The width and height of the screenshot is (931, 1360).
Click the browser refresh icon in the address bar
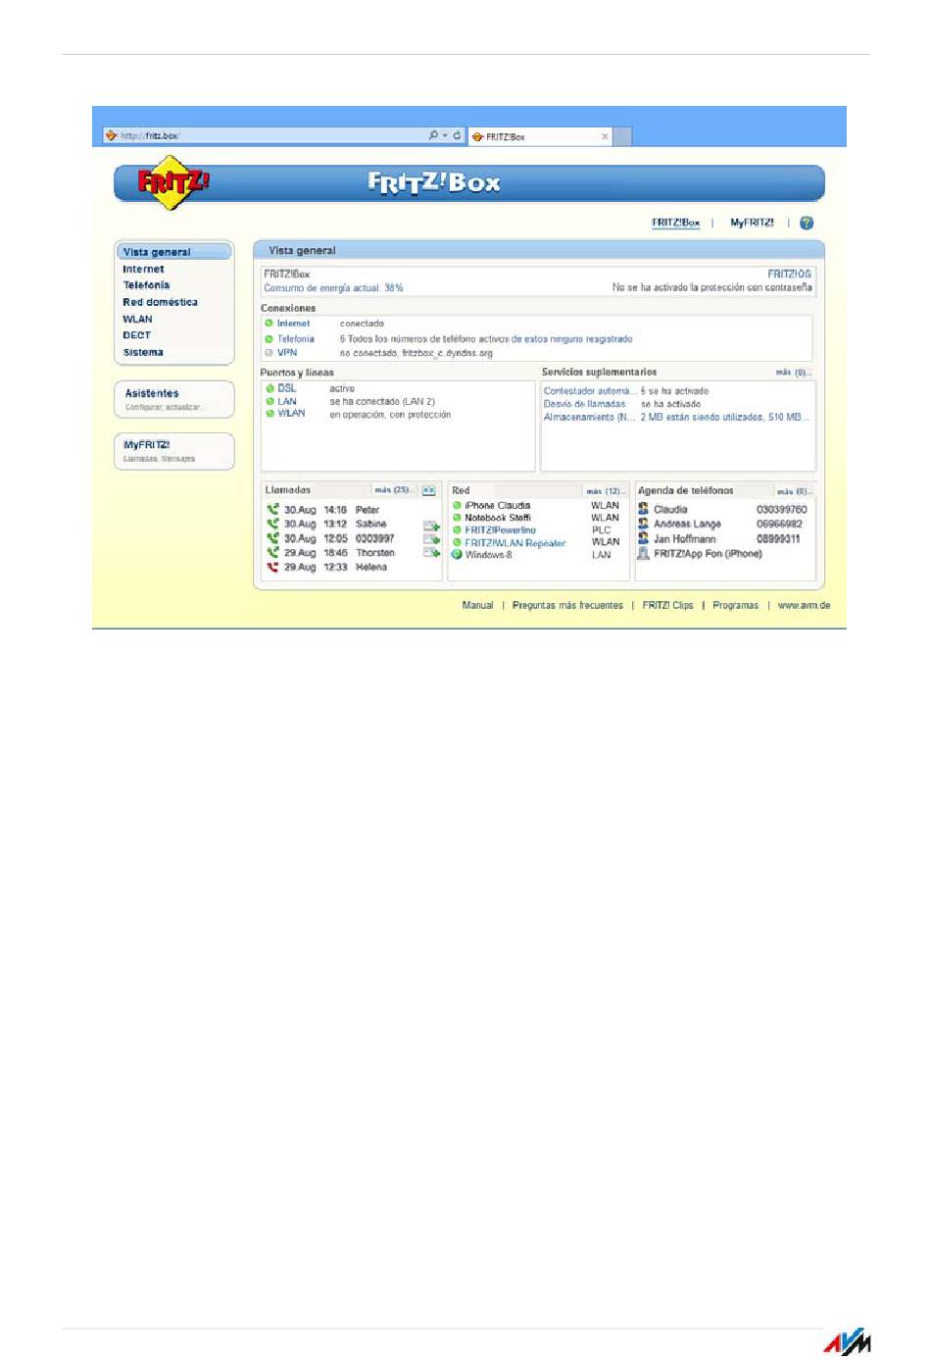click(457, 135)
